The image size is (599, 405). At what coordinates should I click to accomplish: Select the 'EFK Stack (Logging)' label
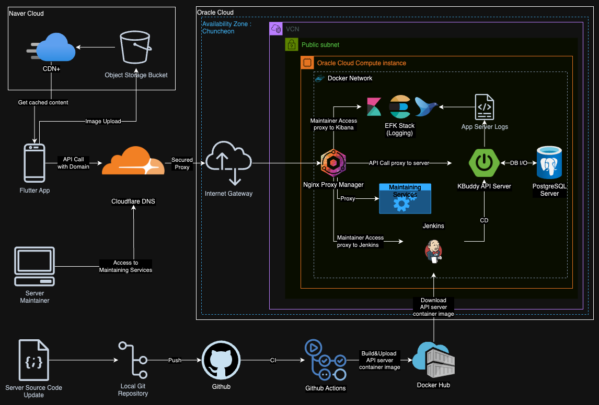(399, 129)
